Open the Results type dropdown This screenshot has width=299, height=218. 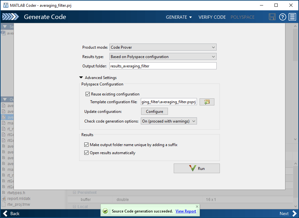(x=163, y=56)
